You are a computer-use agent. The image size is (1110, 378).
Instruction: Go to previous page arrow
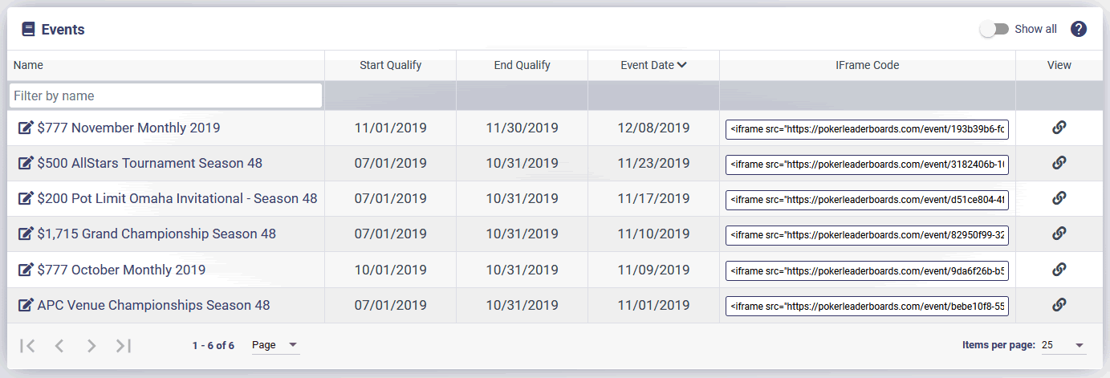[x=59, y=346]
